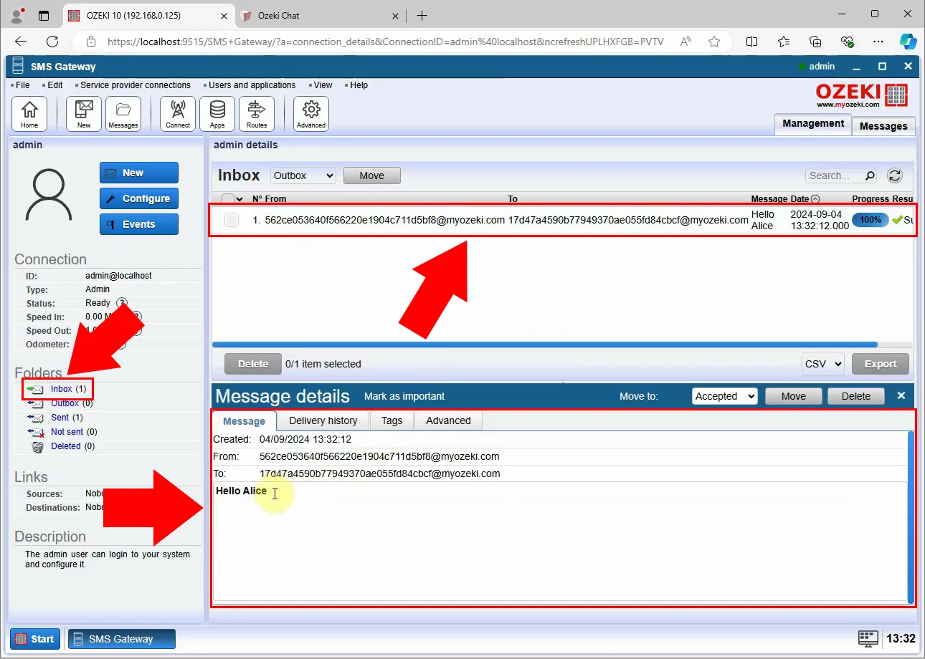Click the Start button in taskbar

pos(35,639)
